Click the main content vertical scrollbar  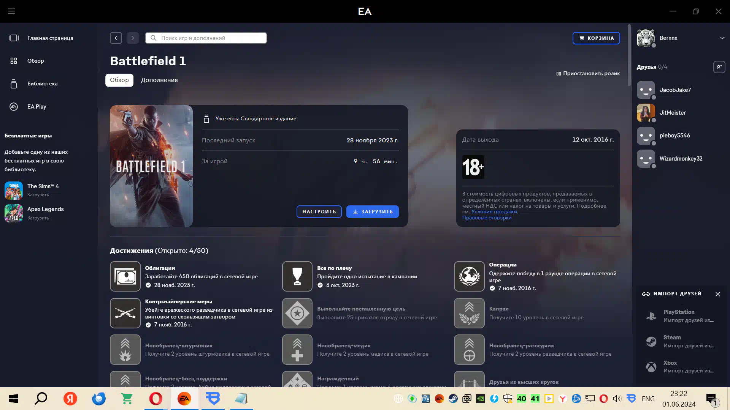point(629,55)
